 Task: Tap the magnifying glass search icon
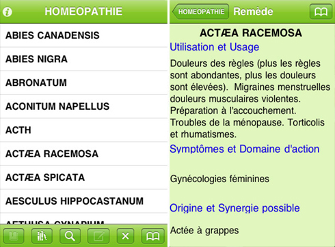70,236
